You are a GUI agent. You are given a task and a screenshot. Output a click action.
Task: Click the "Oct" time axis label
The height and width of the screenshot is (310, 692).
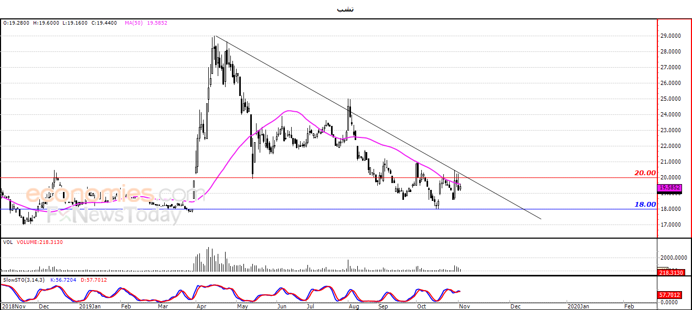coord(421,305)
